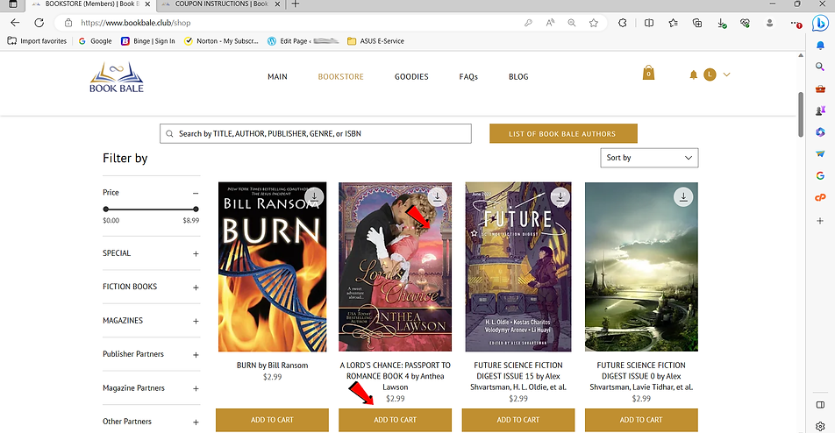
Task: Open the favorites list icon in the toolbar
Action: tap(673, 23)
